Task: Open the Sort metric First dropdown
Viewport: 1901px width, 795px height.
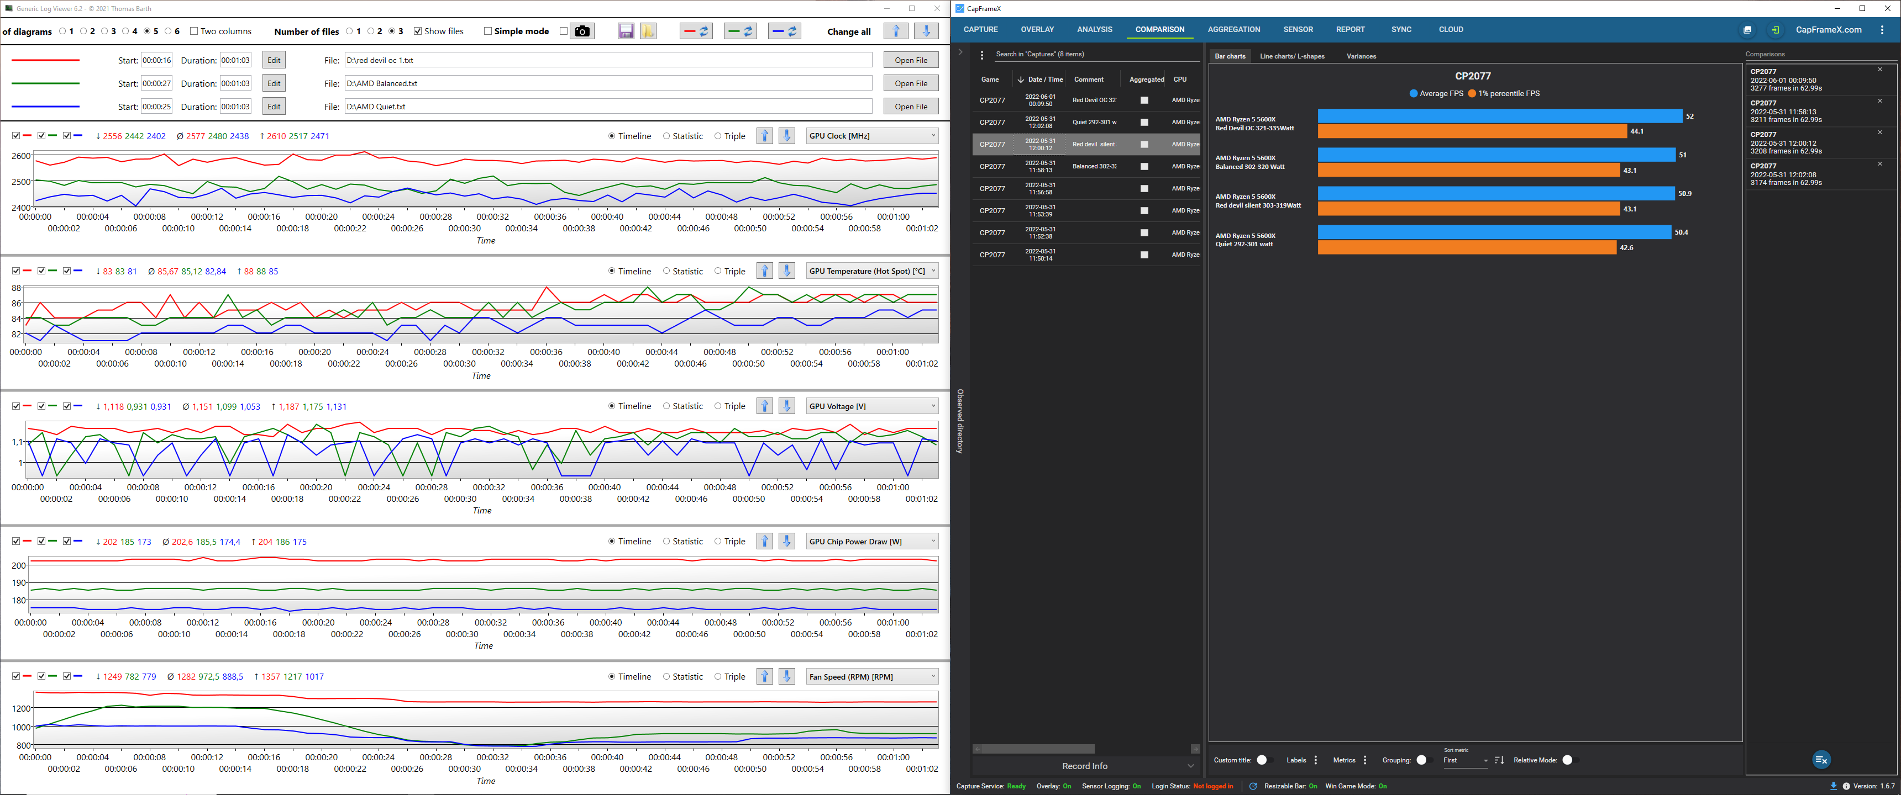Action: pos(1465,760)
